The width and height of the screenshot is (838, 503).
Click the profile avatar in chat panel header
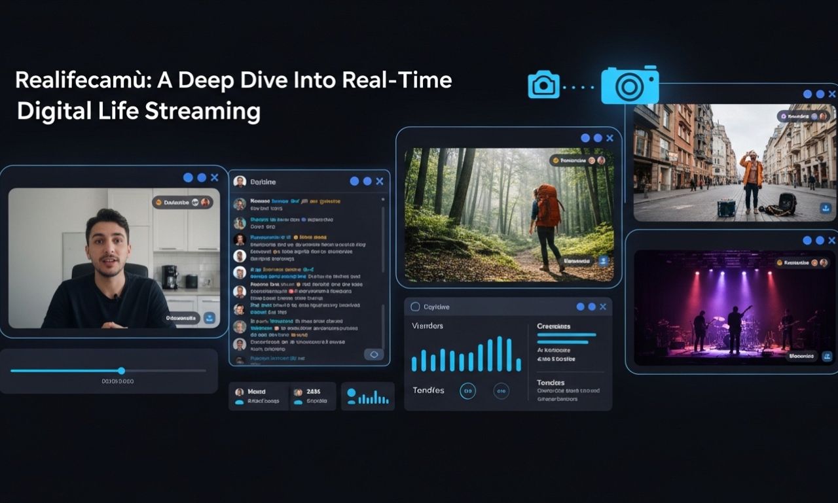tap(240, 182)
